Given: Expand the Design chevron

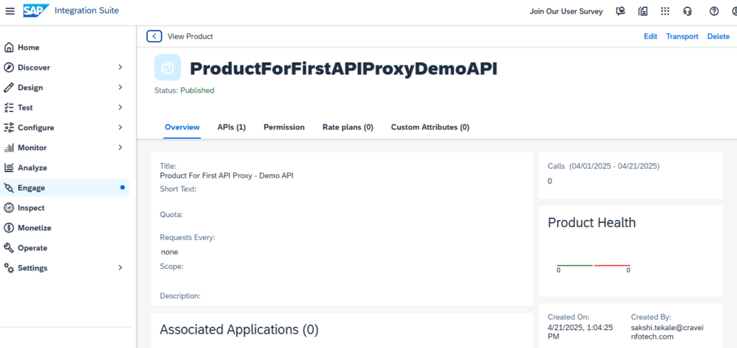Looking at the screenshot, I should [x=120, y=87].
